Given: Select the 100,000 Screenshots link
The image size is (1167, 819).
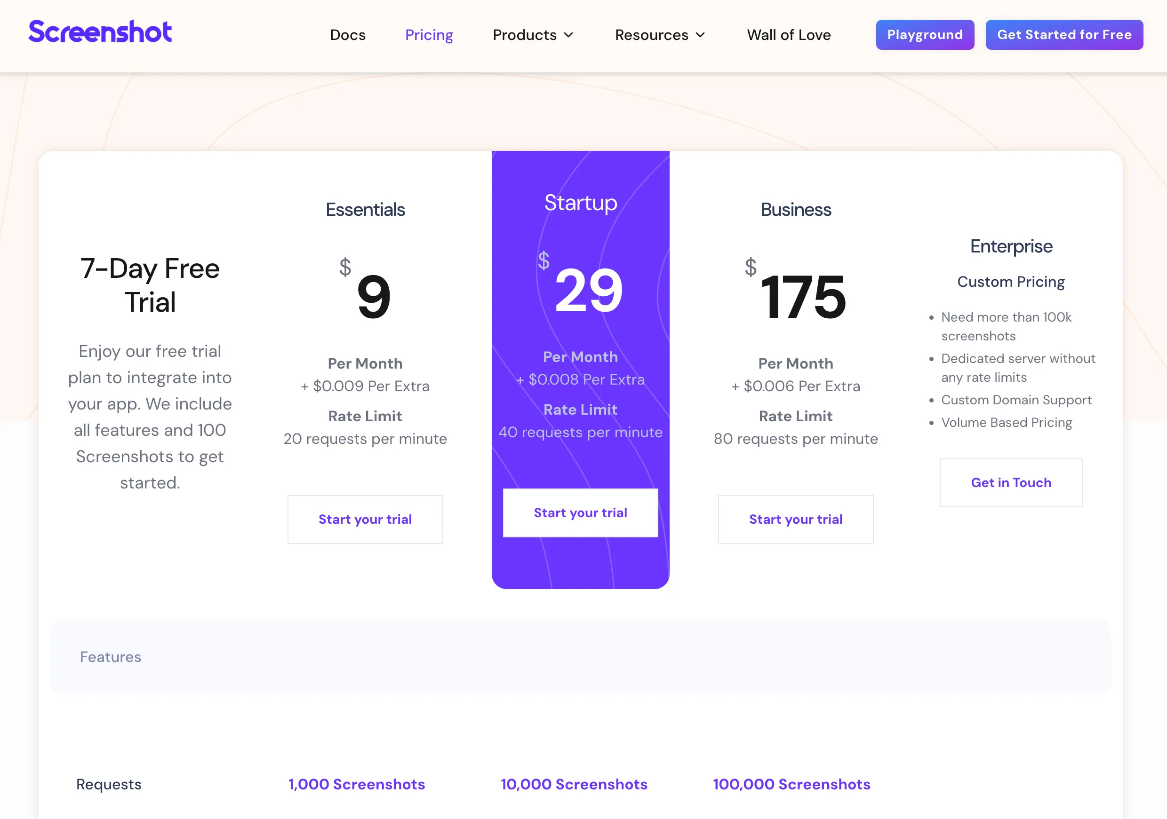Looking at the screenshot, I should click(x=791, y=784).
